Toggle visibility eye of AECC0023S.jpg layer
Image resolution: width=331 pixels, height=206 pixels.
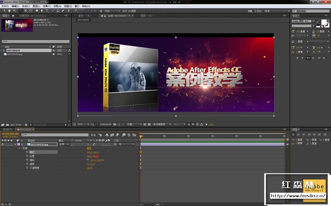pos(2,144)
